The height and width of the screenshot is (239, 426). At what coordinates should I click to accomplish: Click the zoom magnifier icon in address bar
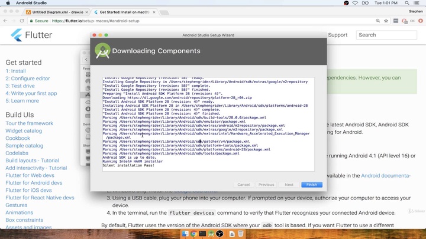[378, 21]
